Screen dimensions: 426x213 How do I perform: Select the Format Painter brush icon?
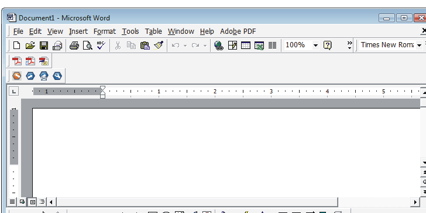pyautogui.click(x=159, y=46)
